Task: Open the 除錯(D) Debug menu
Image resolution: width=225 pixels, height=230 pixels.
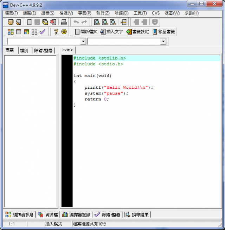Action: [122, 13]
